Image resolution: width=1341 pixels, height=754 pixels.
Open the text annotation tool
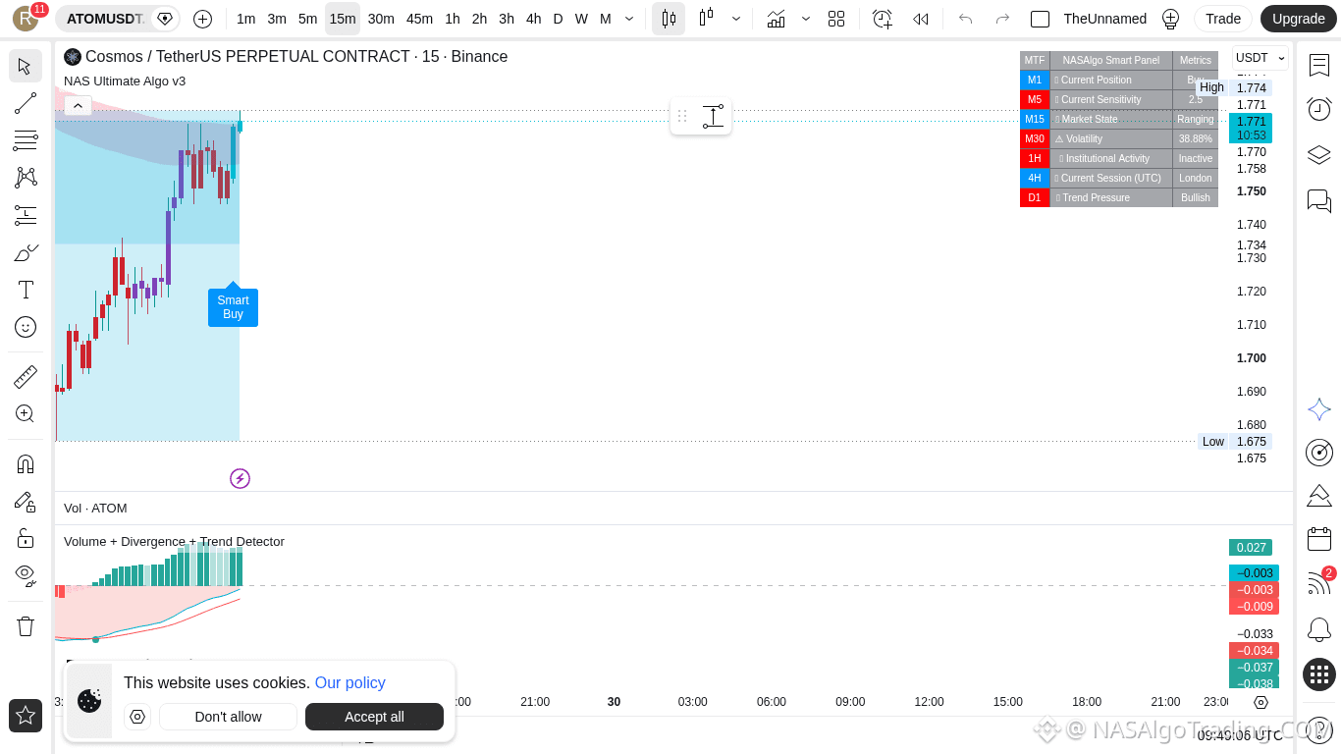(26, 290)
